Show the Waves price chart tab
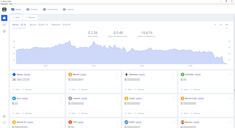235x128 pixels. pyautogui.click(x=19, y=24)
